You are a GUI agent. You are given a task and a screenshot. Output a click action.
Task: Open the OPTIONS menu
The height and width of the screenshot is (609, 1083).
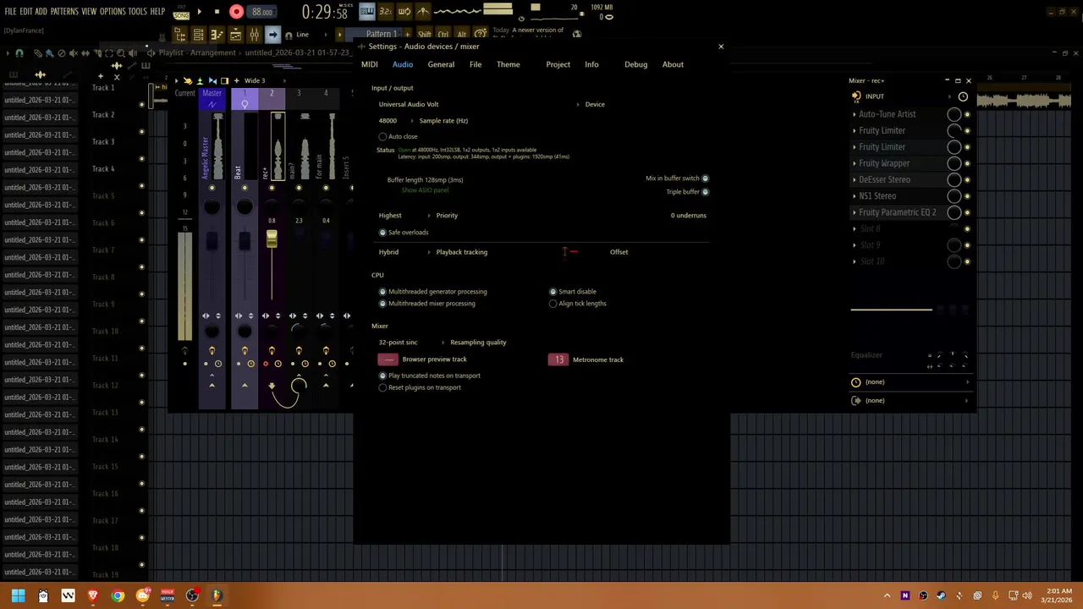click(113, 12)
